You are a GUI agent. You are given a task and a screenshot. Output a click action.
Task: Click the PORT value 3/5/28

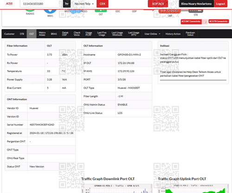(x=122, y=79)
